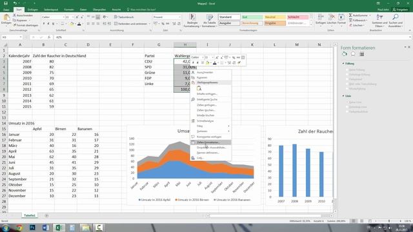The width and height of the screenshot is (413, 232).
Task: Open Effects tab in Form formatieren pane
Action: 353,54
